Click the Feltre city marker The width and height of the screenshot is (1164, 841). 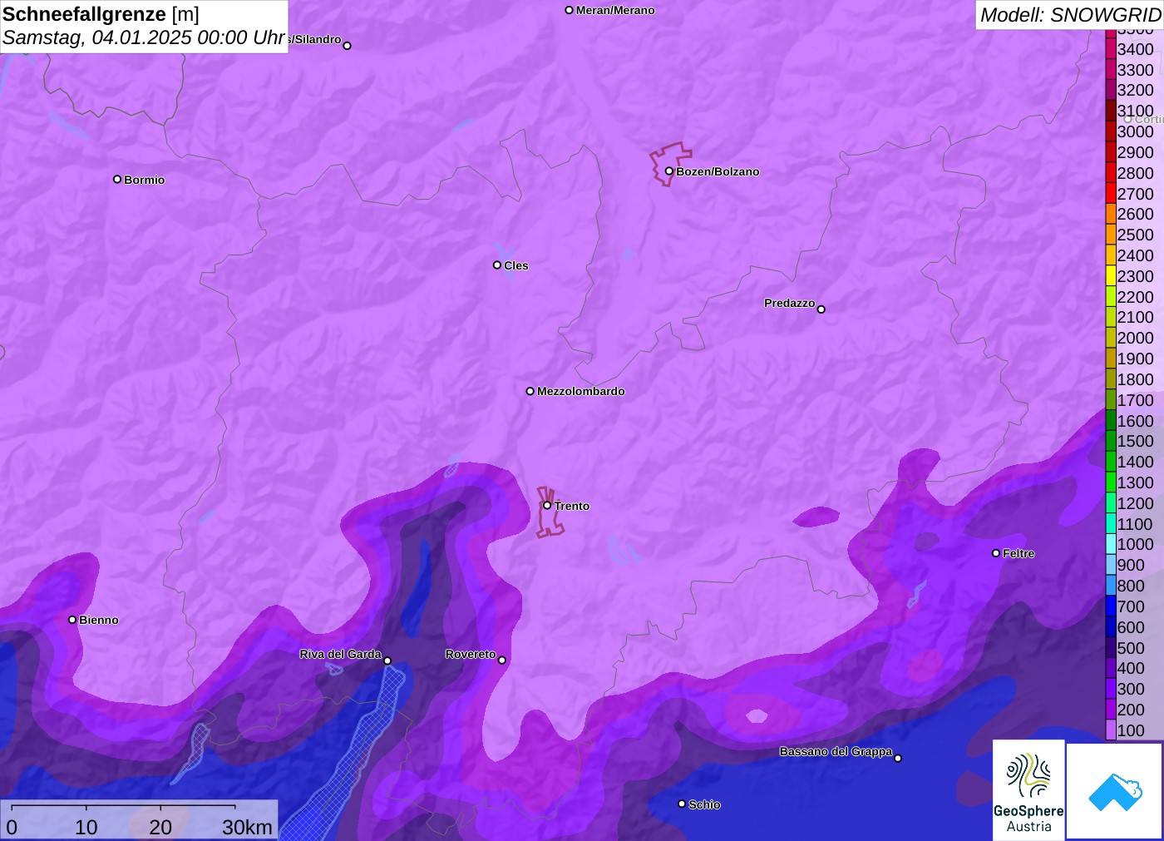996,553
